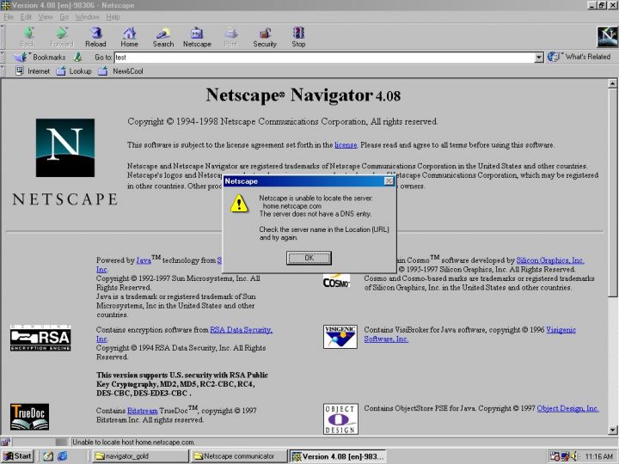Viewport: 619px width, 464px height.
Task: Open the View menu
Action: 46,17
